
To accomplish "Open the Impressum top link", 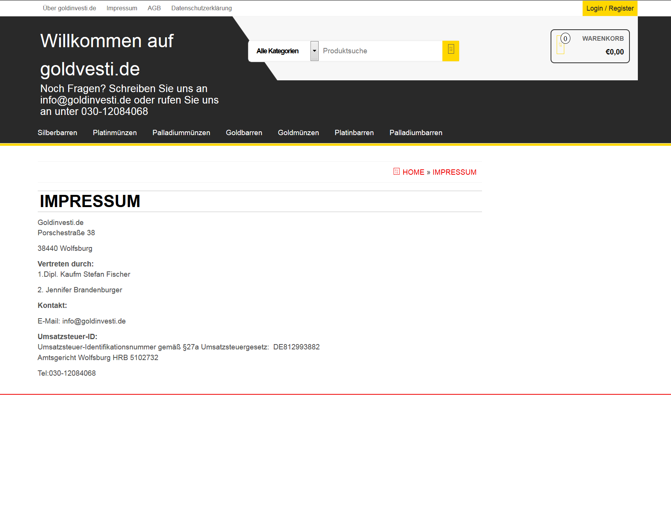I will pyautogui.click(x=122, y=8).
